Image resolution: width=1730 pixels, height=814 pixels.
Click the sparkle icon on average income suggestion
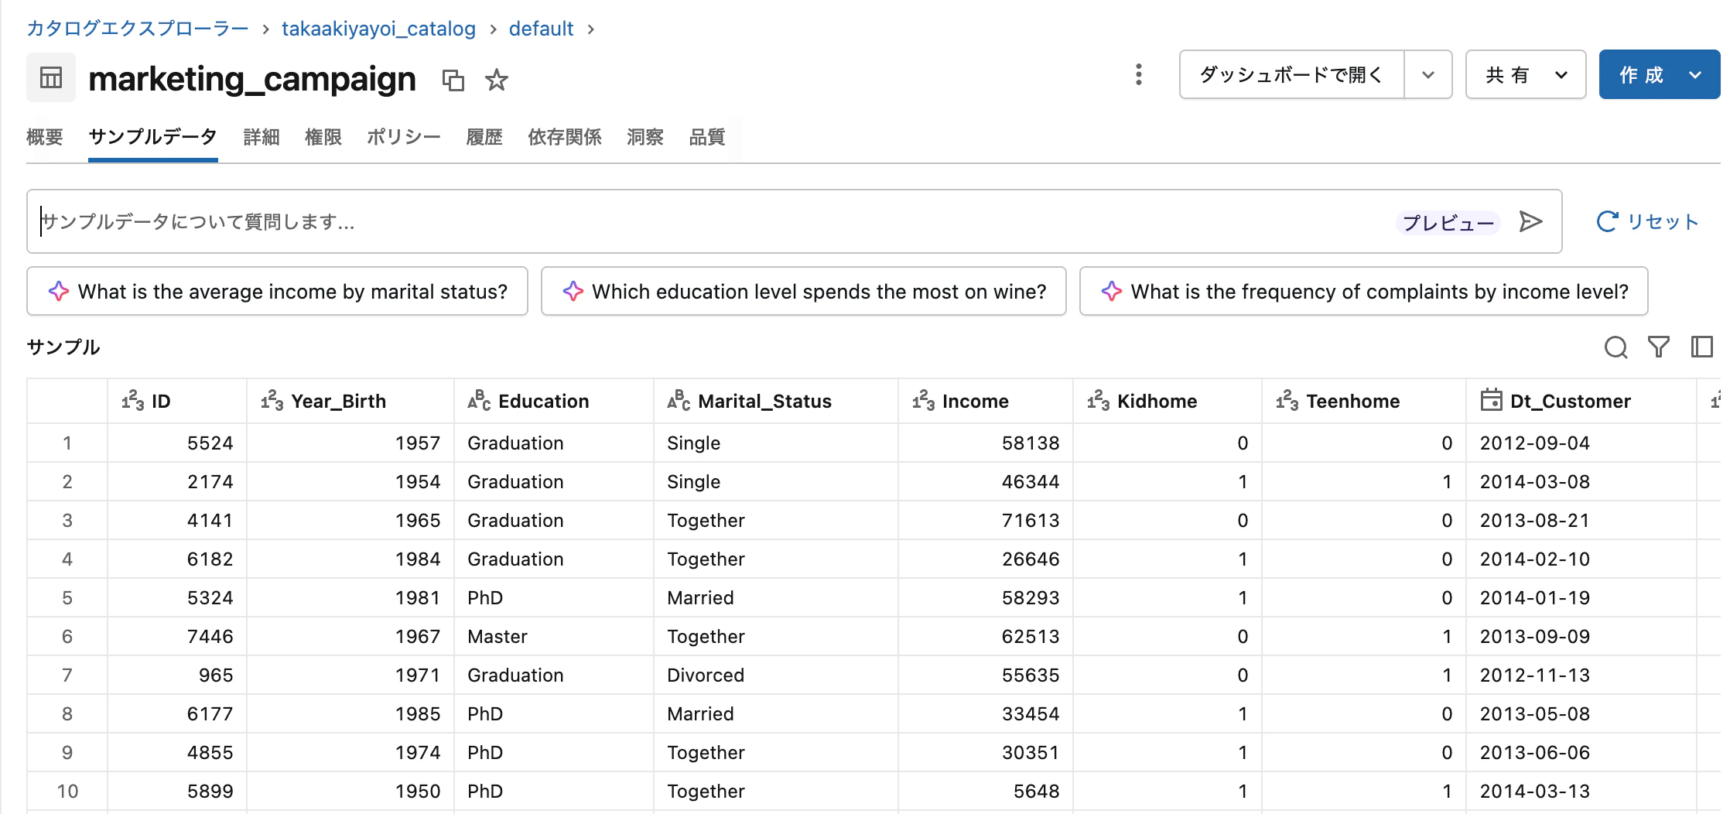tap(59, 292)
